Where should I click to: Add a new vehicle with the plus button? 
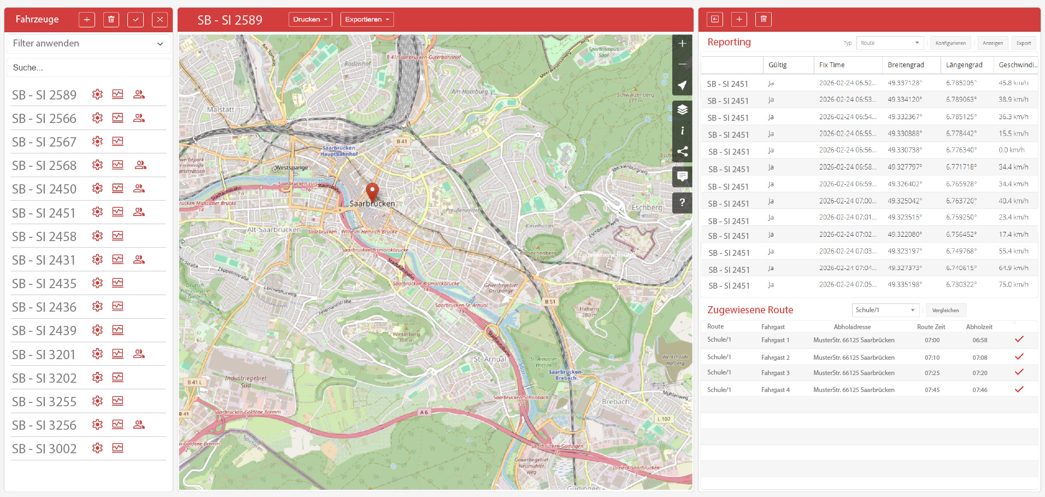pyautogui.click(x=86, y=20)
